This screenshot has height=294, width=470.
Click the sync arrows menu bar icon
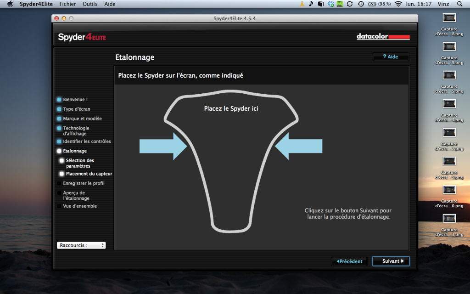[350, 4]
